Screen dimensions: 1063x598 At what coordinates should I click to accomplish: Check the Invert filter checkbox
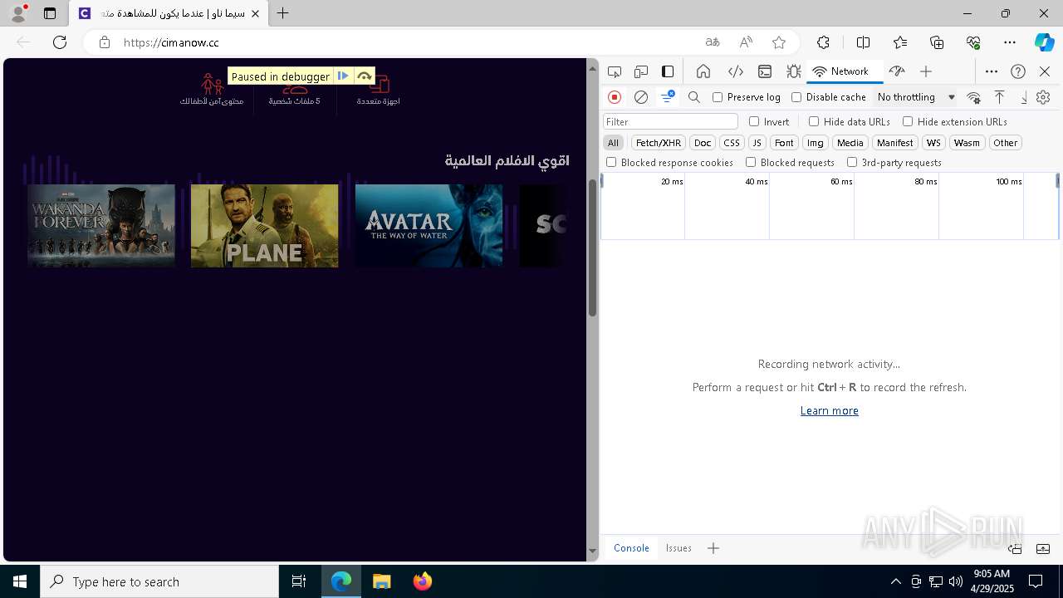click(754, 121)
